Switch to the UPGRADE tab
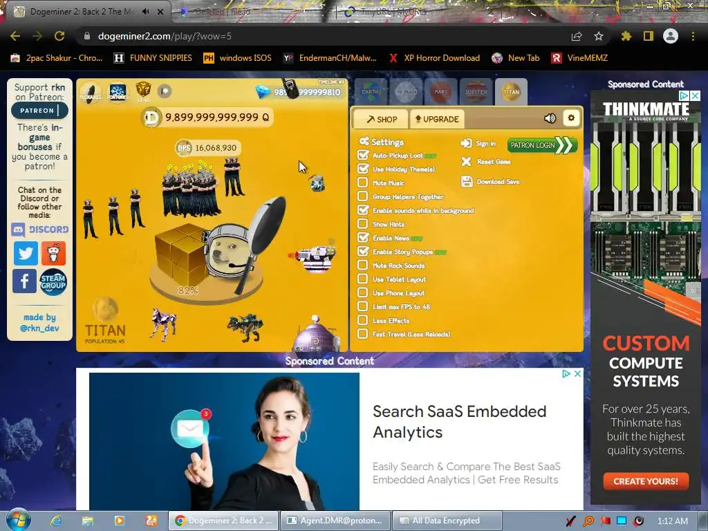The height and width of the screenshot is (531, 708). click(437, 119)
